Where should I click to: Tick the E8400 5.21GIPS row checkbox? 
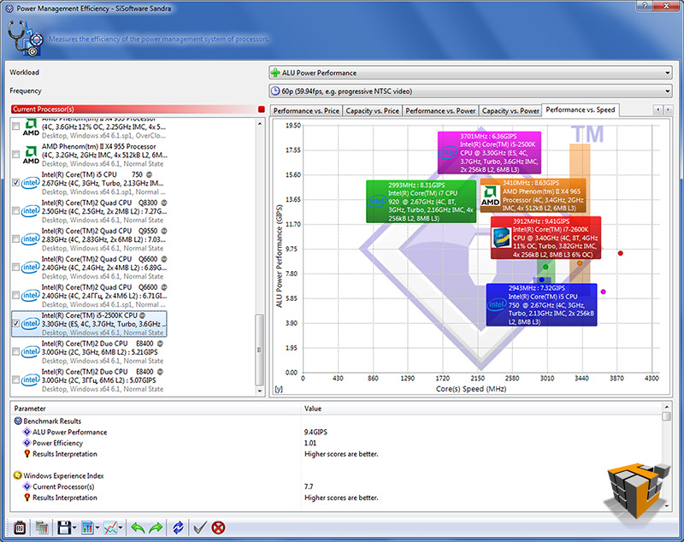15,351
